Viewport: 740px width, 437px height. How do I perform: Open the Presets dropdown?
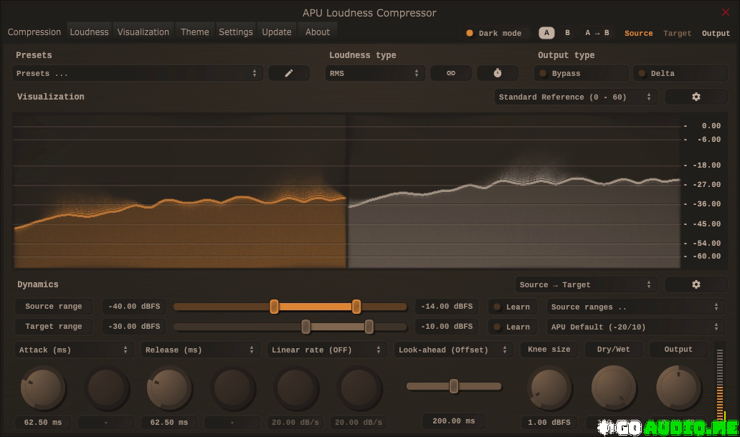tap(137, 73)
